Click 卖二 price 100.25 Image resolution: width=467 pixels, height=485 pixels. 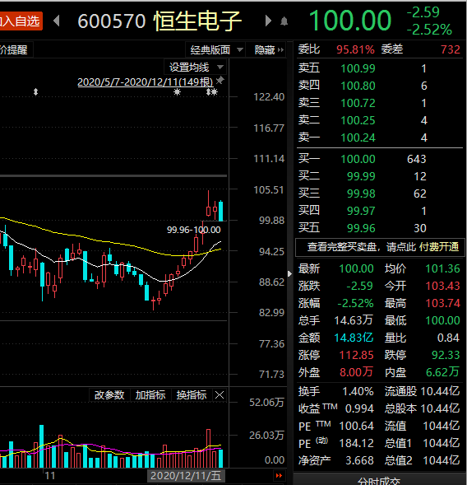point(358,120)
